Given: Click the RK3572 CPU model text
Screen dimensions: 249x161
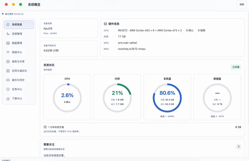Looking at the screenshot, I should pos(150,30).
